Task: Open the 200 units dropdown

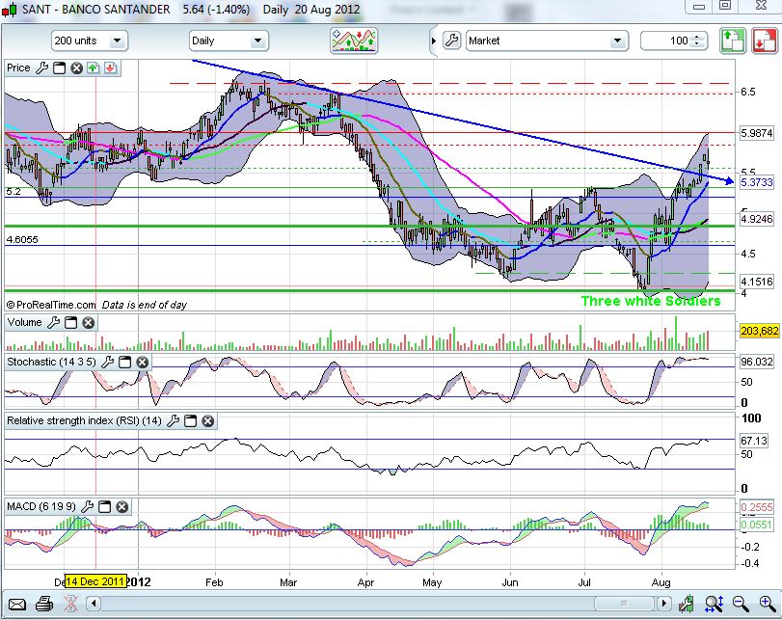Action: [x=90, y=40]
